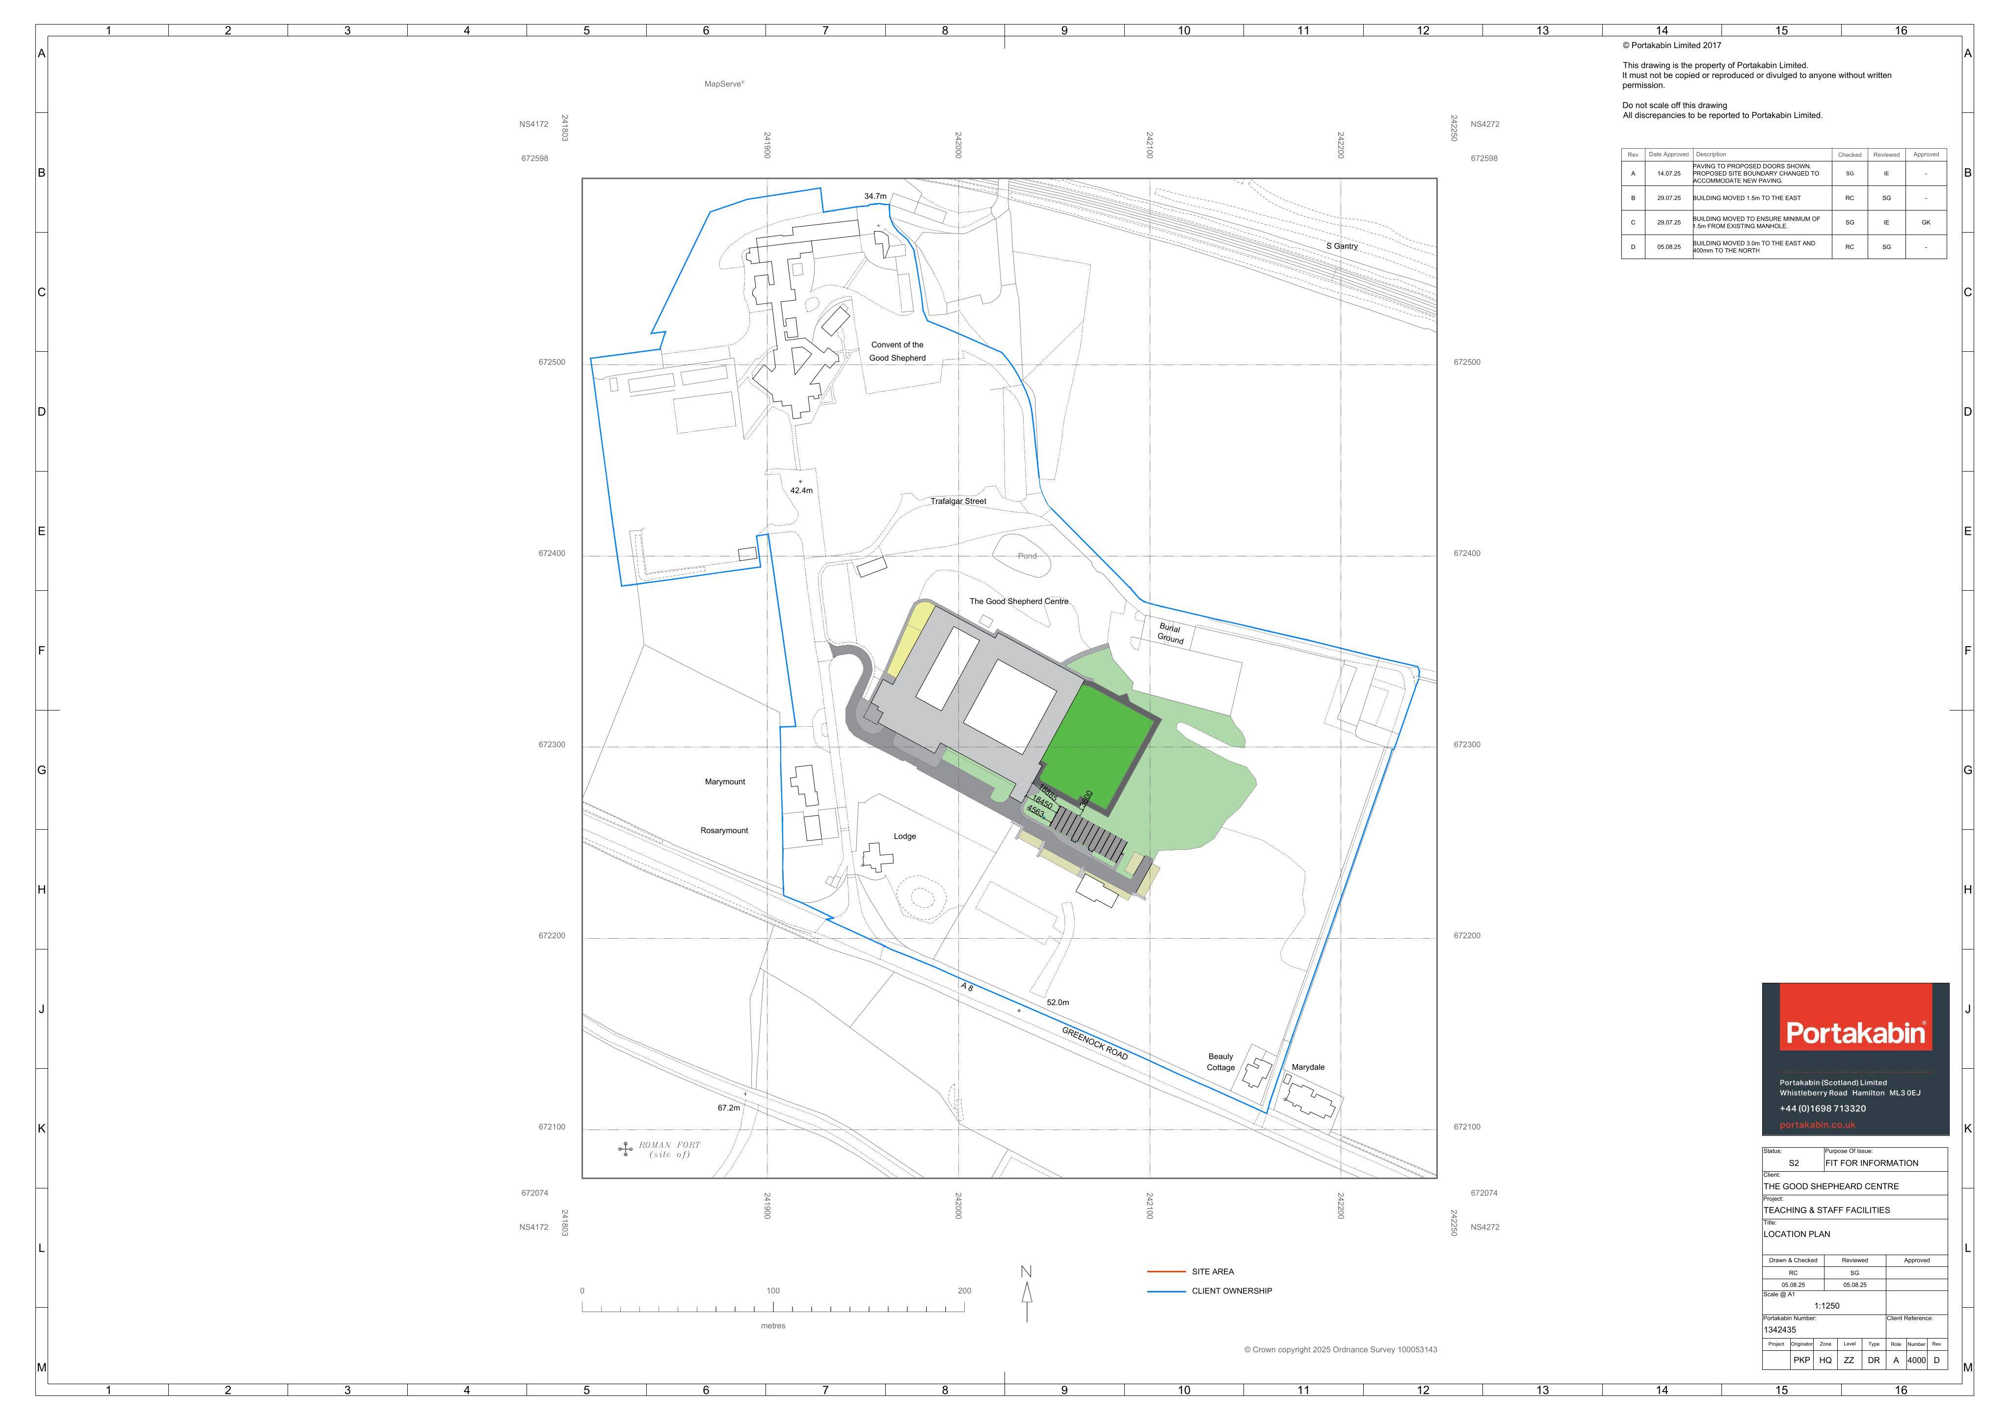Click the 'Trafalgar Street' label

tap(958, 501)
